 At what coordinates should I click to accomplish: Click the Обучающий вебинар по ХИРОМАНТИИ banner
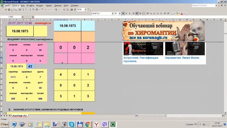pyautogui.click(x=164, y=31)
